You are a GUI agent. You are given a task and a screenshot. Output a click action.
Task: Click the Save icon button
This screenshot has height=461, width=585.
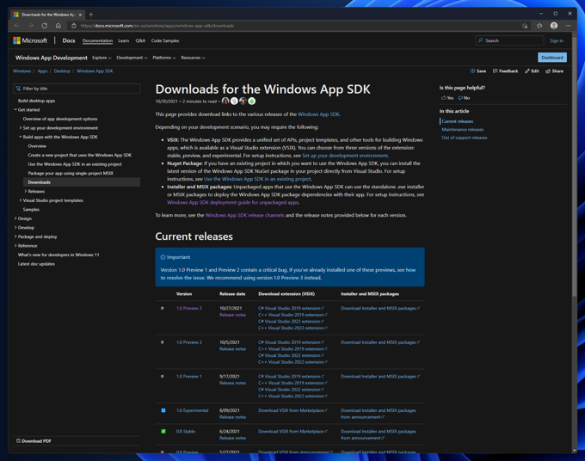pos(478,71)
